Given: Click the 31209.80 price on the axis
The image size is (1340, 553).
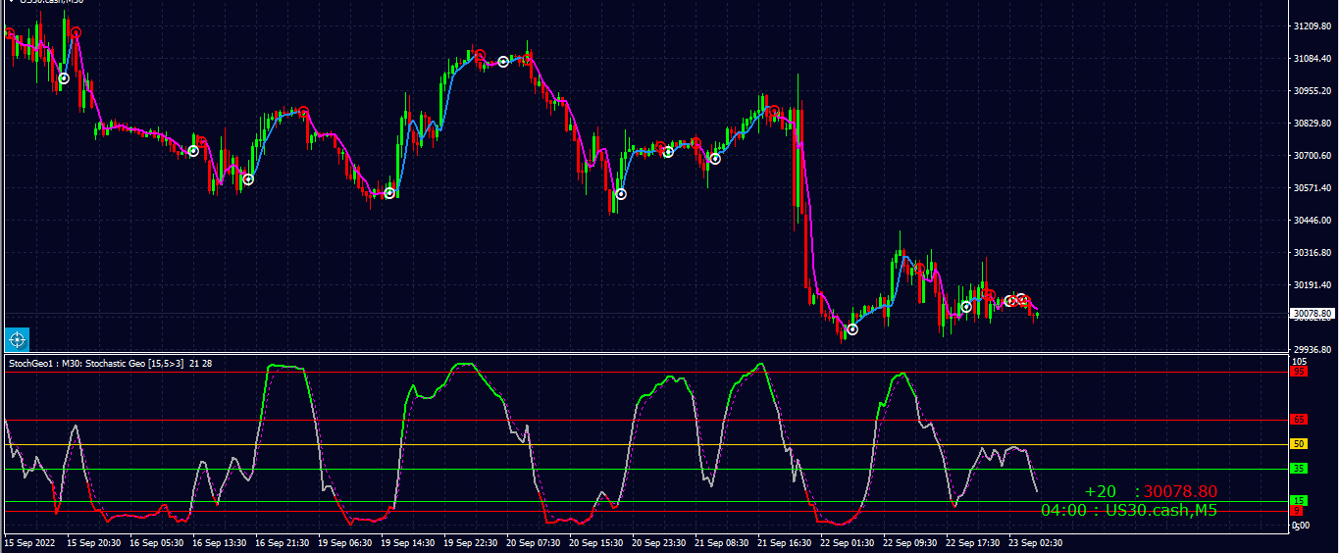Looking at the screenshot, I should (1313, 26).
